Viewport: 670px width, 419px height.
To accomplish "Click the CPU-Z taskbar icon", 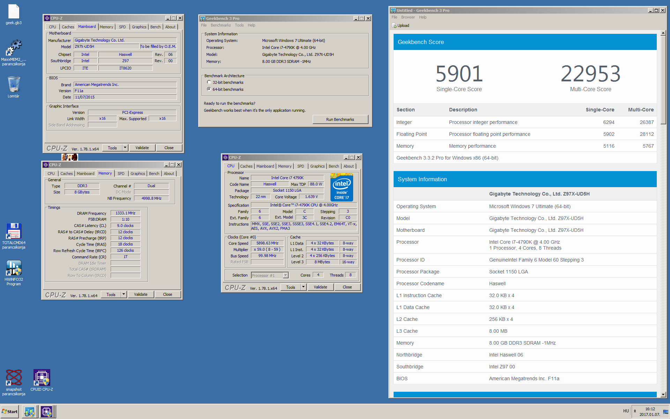I will tap(46, 412).
